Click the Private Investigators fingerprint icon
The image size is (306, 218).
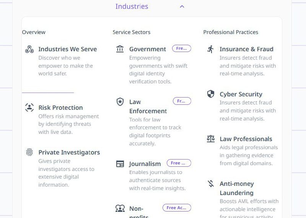[29, 152]
